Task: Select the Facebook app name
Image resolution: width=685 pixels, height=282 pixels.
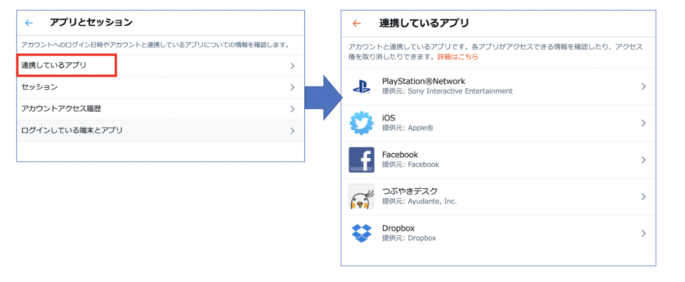Action: [400, 154]
